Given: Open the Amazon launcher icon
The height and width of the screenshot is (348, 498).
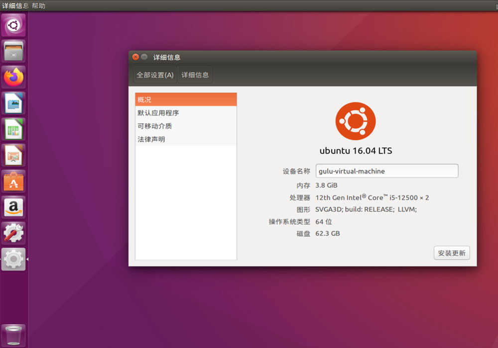Looking at the screenshot, I should (13, 207).
